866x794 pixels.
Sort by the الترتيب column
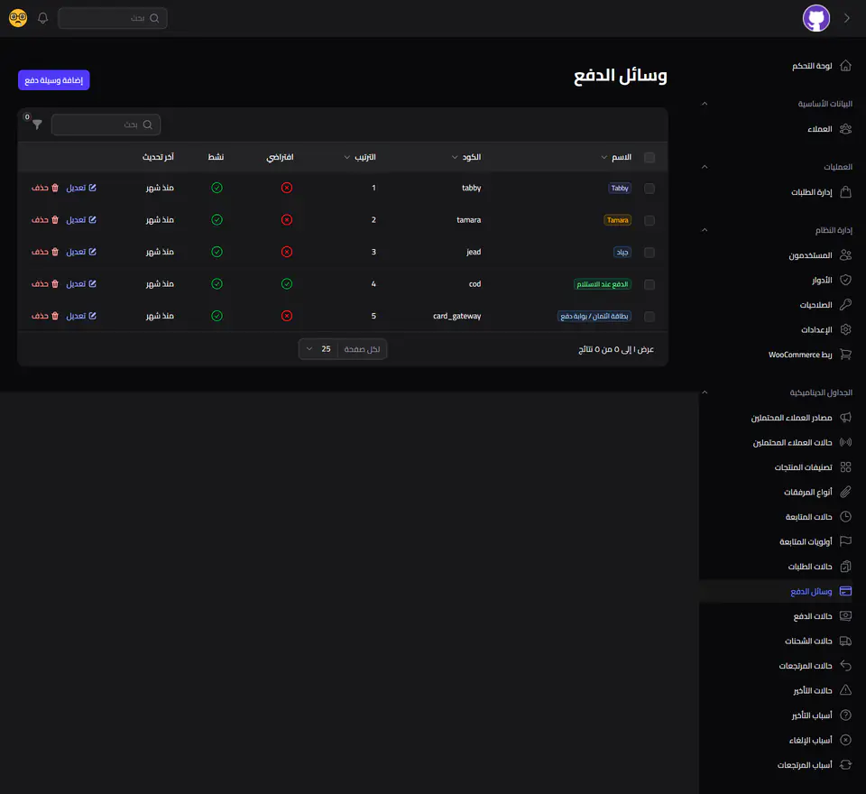(x=360, y=157)
